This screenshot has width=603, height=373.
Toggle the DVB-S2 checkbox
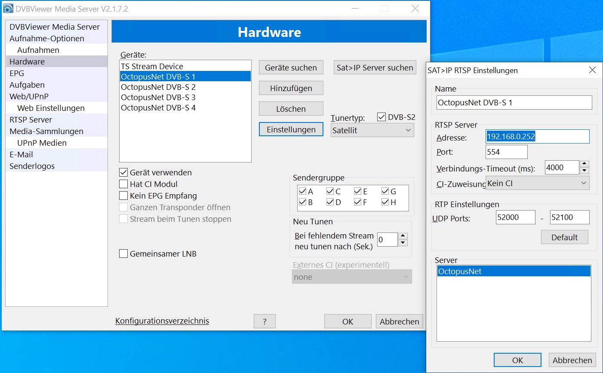(x=381, y=117)
